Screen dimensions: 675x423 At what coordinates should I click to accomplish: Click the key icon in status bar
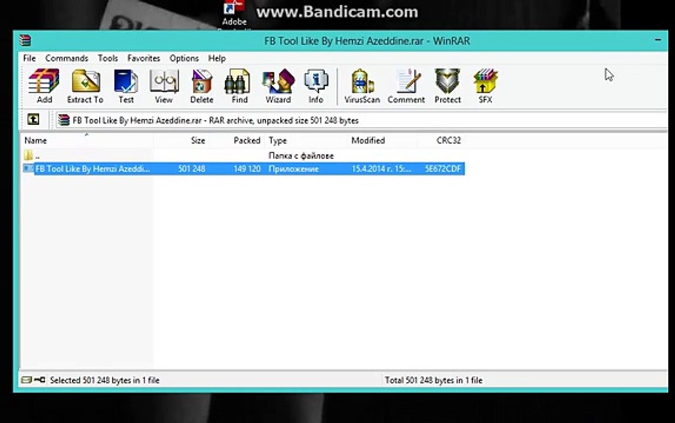click(x=39, y=380)
